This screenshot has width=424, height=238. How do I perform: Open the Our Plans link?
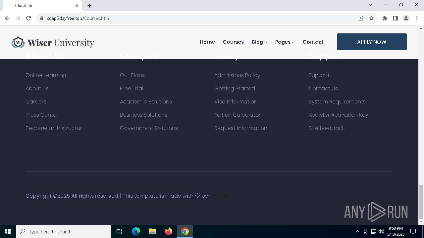click(132, 75)
